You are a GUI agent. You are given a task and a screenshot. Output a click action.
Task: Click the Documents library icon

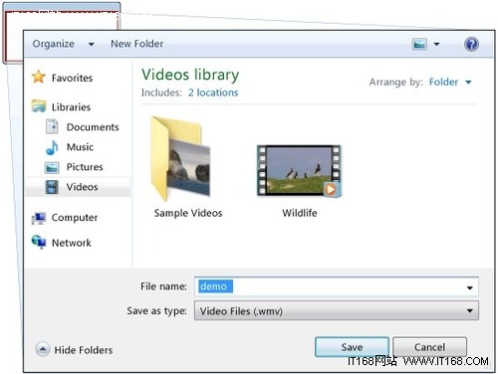(x=52, y=126)
